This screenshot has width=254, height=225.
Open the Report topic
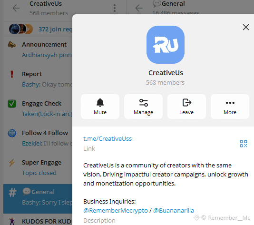[38, 79]
